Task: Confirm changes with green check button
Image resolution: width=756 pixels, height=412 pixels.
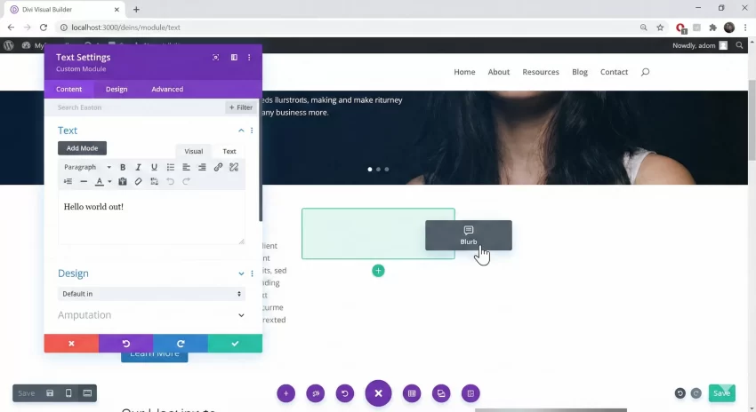Action: tap(236, 343)
